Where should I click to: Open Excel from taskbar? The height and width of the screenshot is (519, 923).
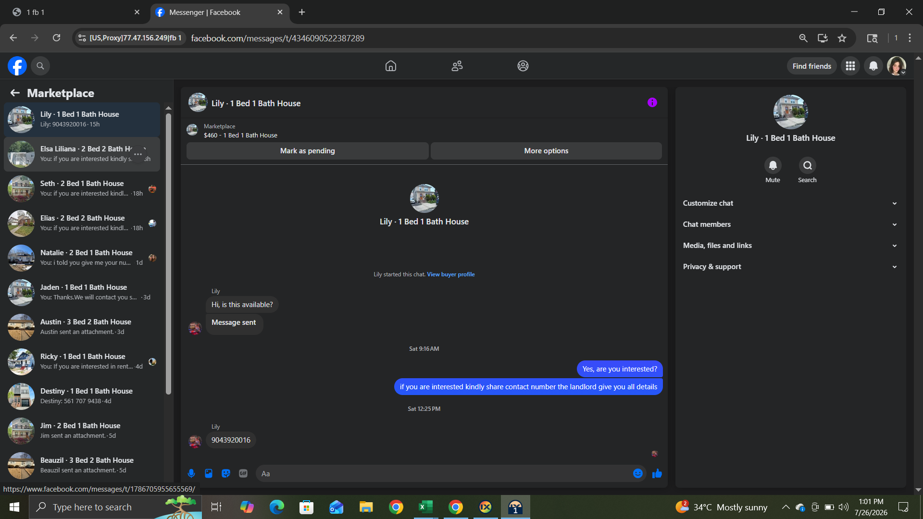point(425,507)
